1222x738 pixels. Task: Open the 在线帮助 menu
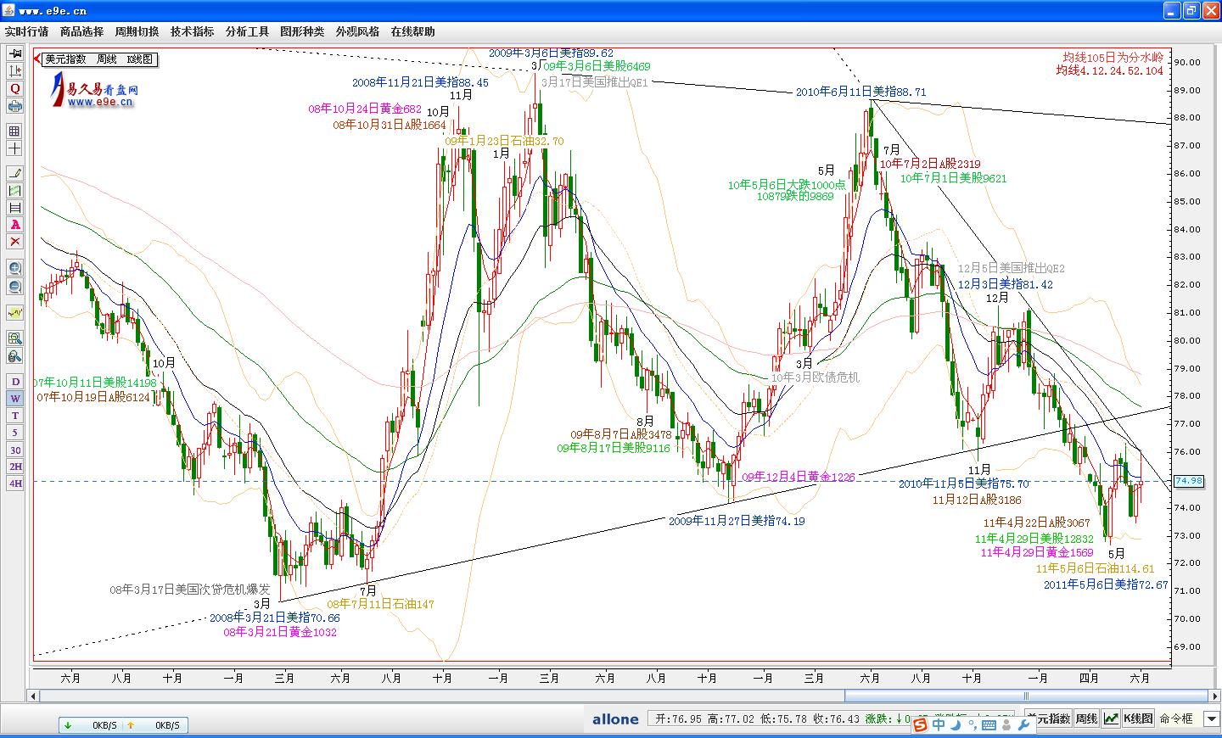[412, 31]
